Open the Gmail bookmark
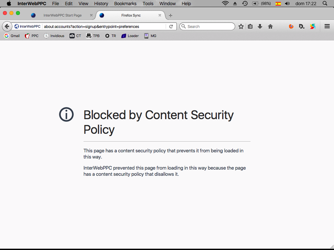Screen dimensions: 334x250 tap(12, 36)
